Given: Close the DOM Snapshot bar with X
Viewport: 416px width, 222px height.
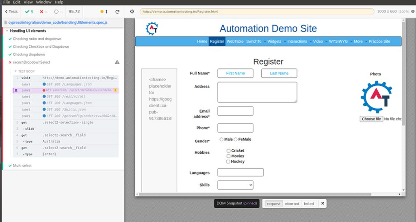Looking at the screenshot, I should pos(323,203).
